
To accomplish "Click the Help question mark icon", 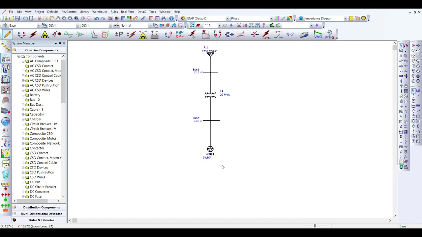I will (171, 18).
